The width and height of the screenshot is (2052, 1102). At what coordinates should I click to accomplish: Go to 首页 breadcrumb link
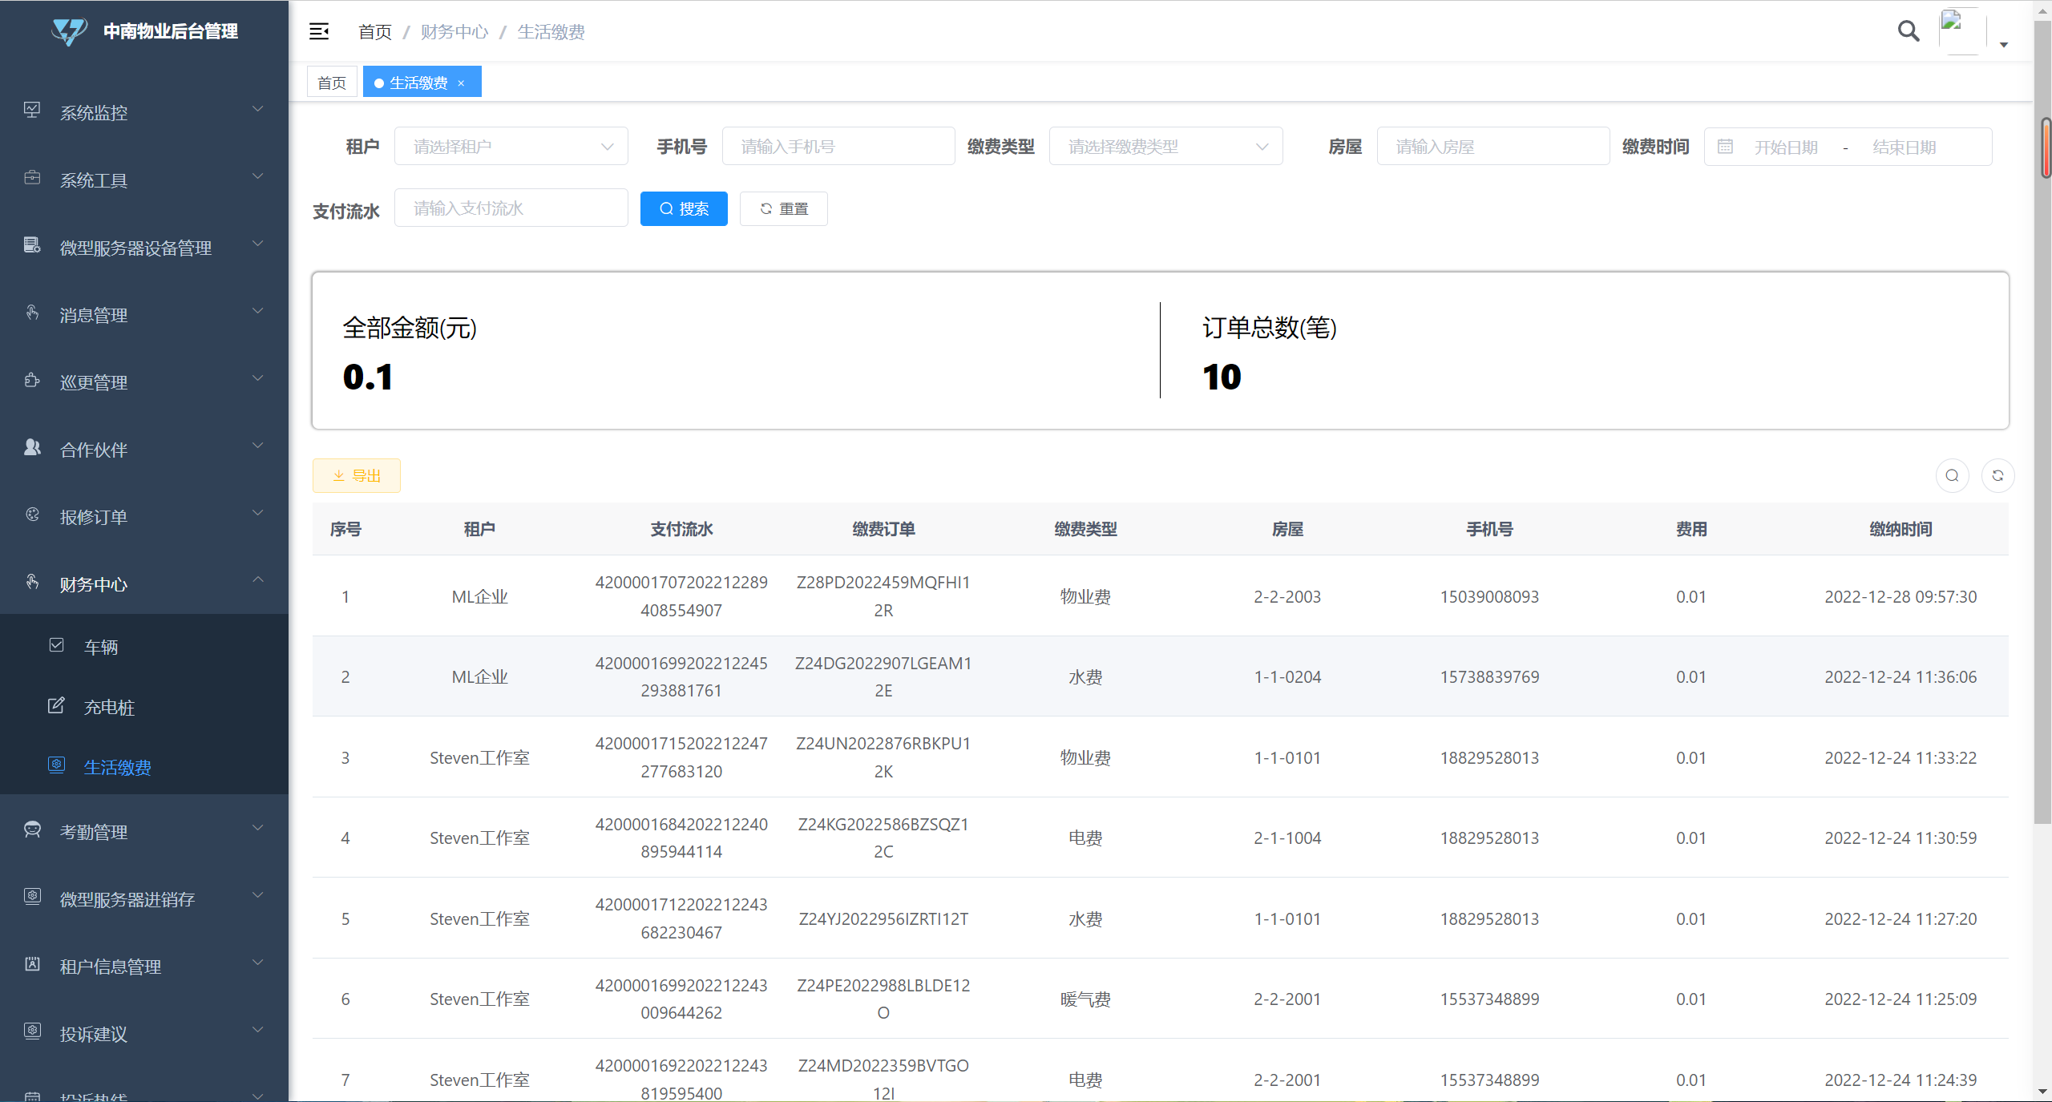(x=375, y=31)
